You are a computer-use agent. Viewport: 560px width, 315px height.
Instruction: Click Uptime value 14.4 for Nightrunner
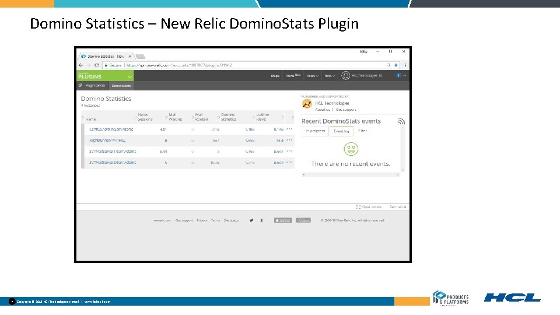click(279, 141)
